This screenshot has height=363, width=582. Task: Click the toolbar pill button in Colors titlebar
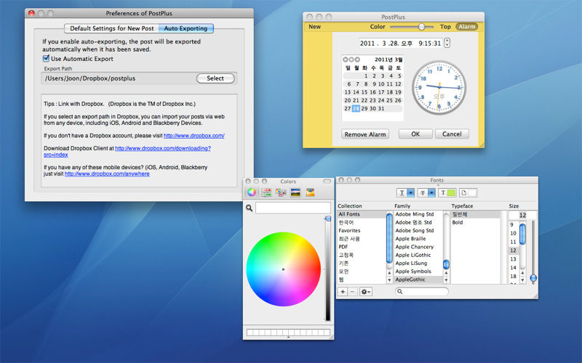tap(327, 181)
